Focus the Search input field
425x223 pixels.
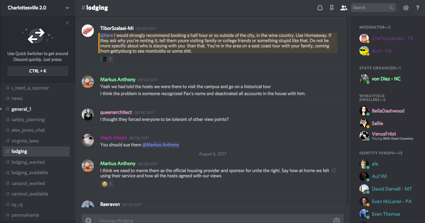point(370,8)
